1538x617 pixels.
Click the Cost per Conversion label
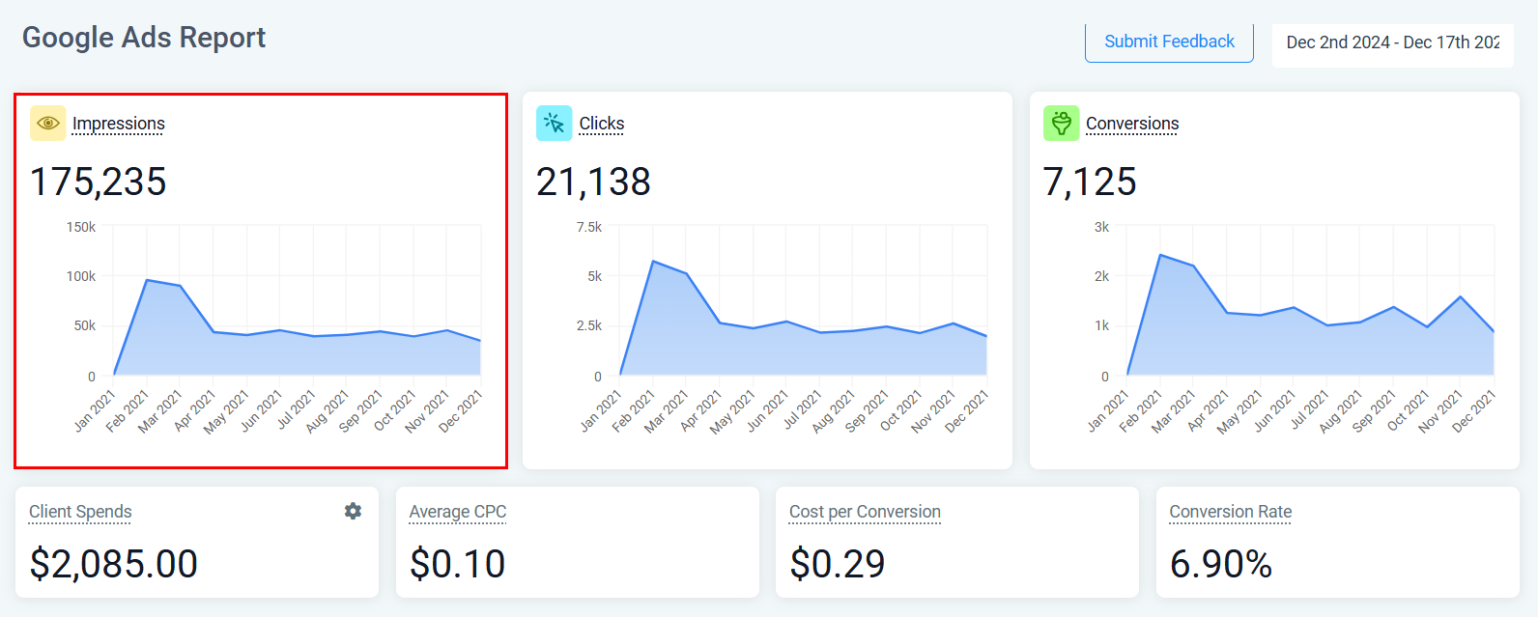865,512
